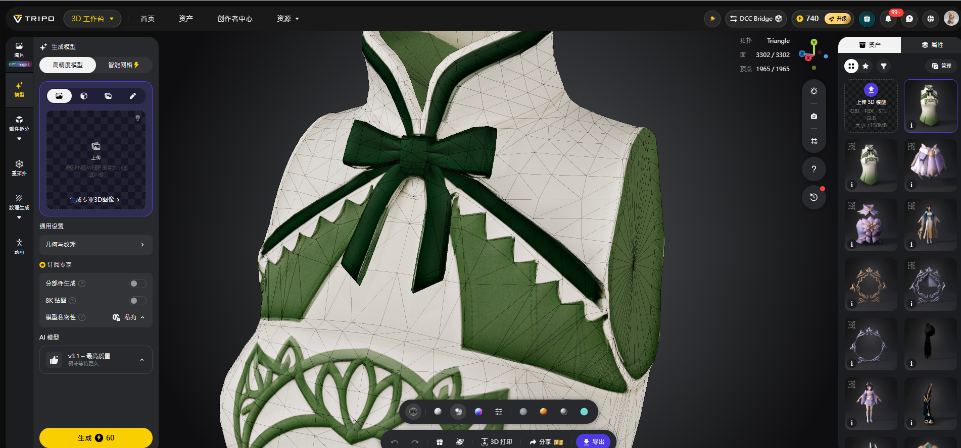Open the AI model v3.1 最高质量 selector

click(x=96, y=360)
